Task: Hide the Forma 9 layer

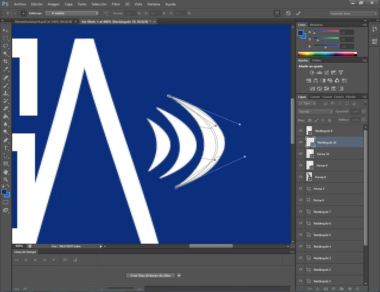Action: coord(300,165)
